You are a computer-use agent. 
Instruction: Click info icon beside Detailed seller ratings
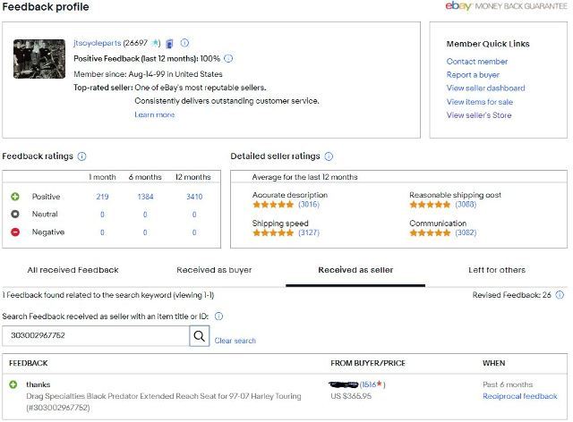pos(329,156)
